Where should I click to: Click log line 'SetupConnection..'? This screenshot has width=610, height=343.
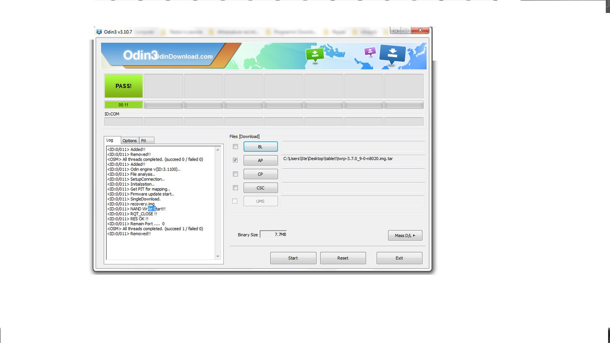136,179
